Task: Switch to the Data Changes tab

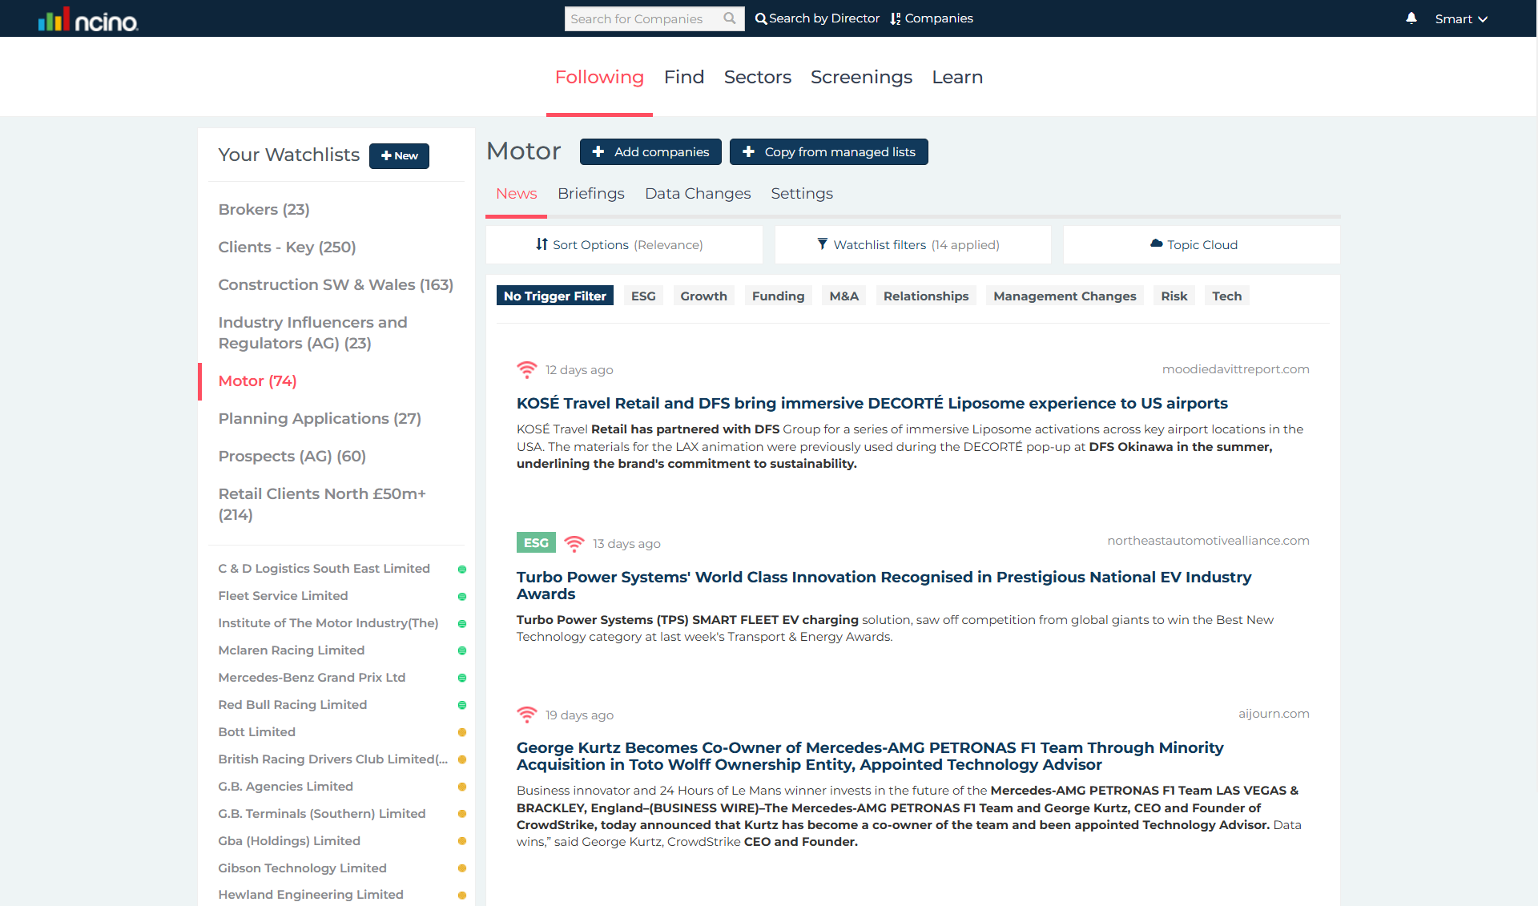Action: (697, 193)
